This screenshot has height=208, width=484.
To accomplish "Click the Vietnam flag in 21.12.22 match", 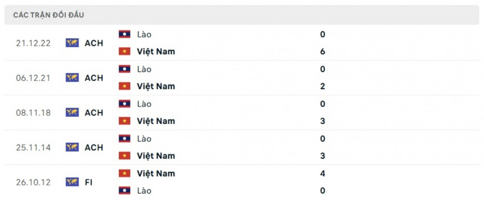I will click(124, 52).
